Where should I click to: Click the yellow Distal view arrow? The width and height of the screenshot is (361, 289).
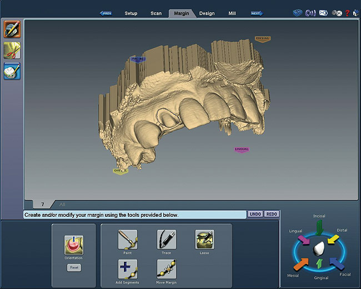[x=334, y=240]
